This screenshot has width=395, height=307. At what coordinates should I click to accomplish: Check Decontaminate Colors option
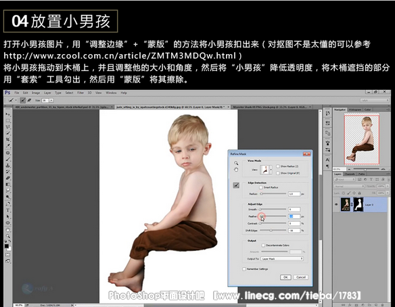pos(263,245)
